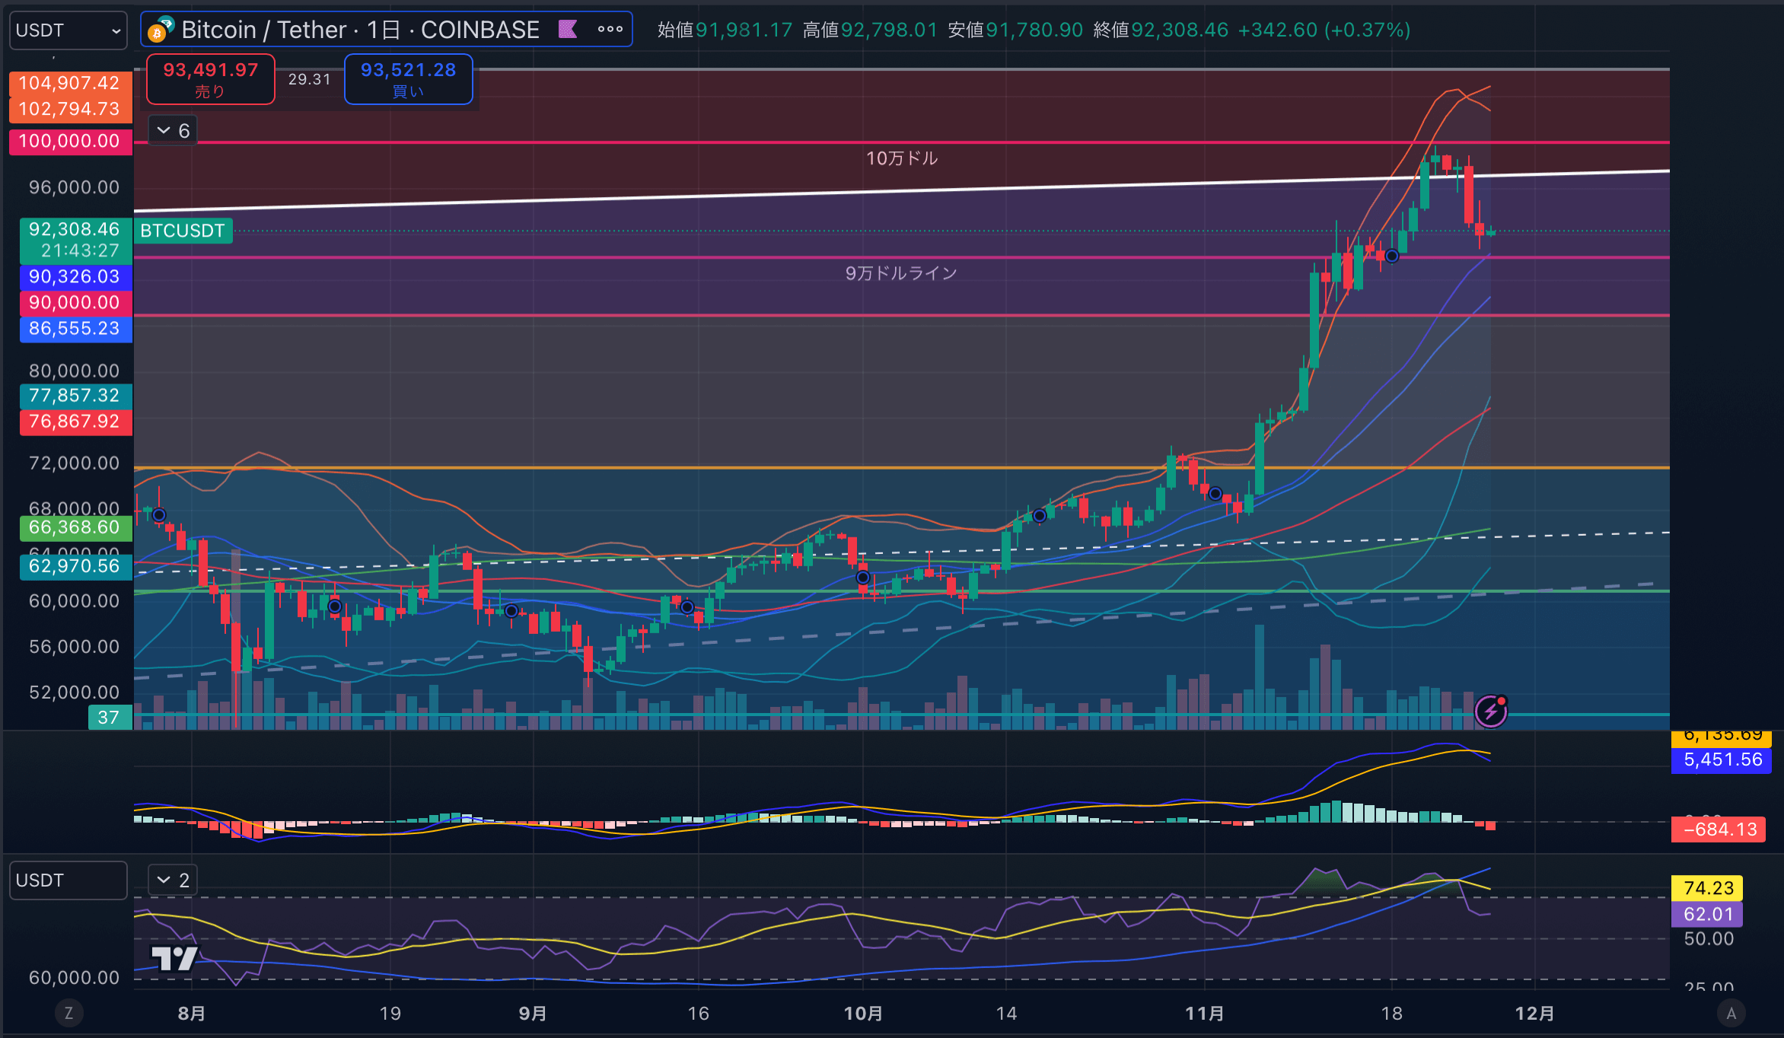Click the 12月 date on time axis
This screenshot has width=1784, height=1038.
click(1534, 1013)
